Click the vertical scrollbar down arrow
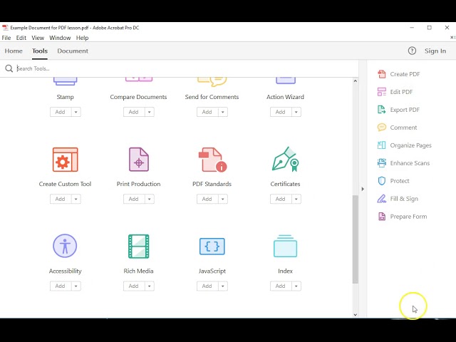456x342 pixels. pyautogui.click(x=356, y=314)
